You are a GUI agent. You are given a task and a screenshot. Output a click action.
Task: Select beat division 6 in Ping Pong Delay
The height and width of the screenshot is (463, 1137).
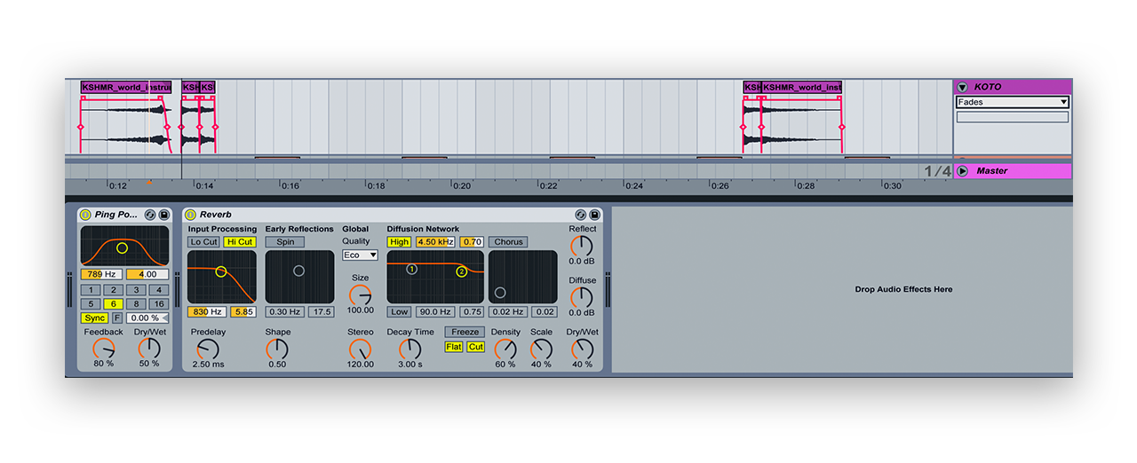[x=113, y=303]
